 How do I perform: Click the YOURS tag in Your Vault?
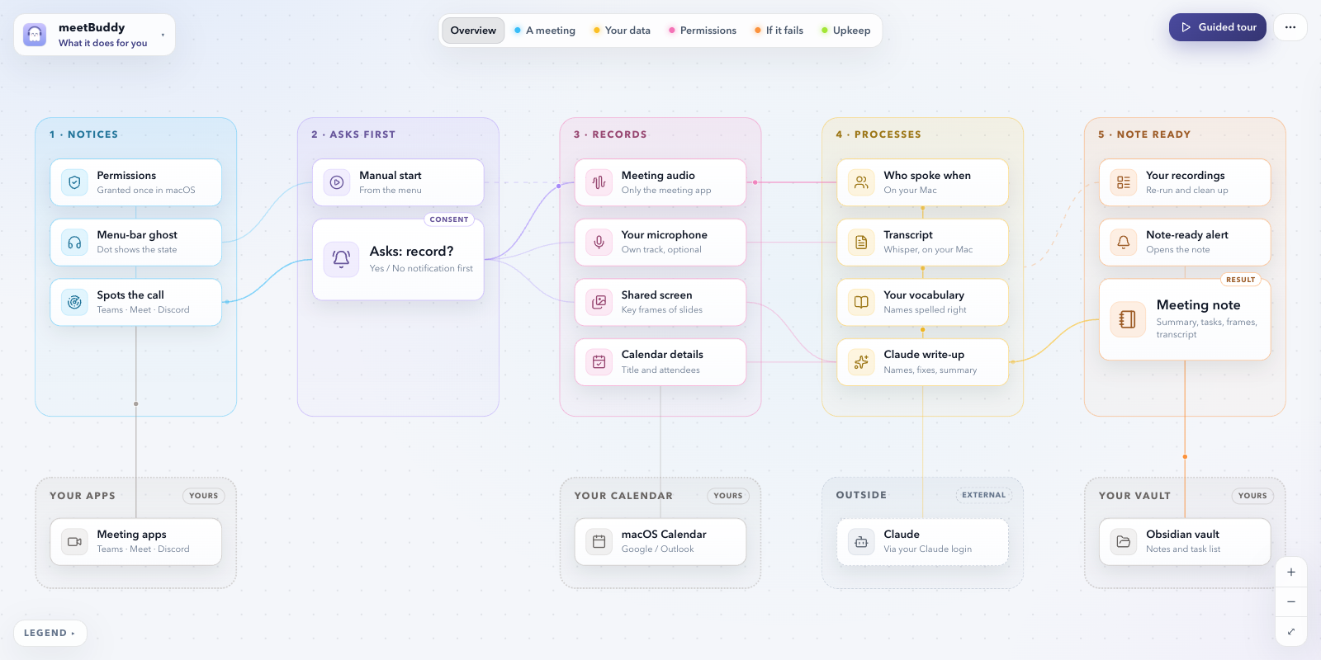(x=1252, y=496)
